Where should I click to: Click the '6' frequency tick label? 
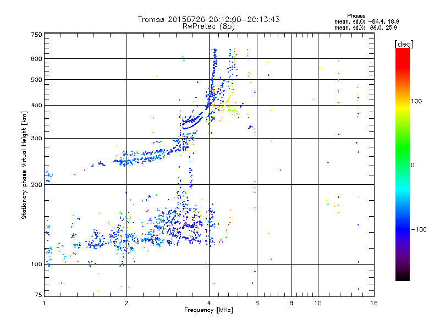257,303
